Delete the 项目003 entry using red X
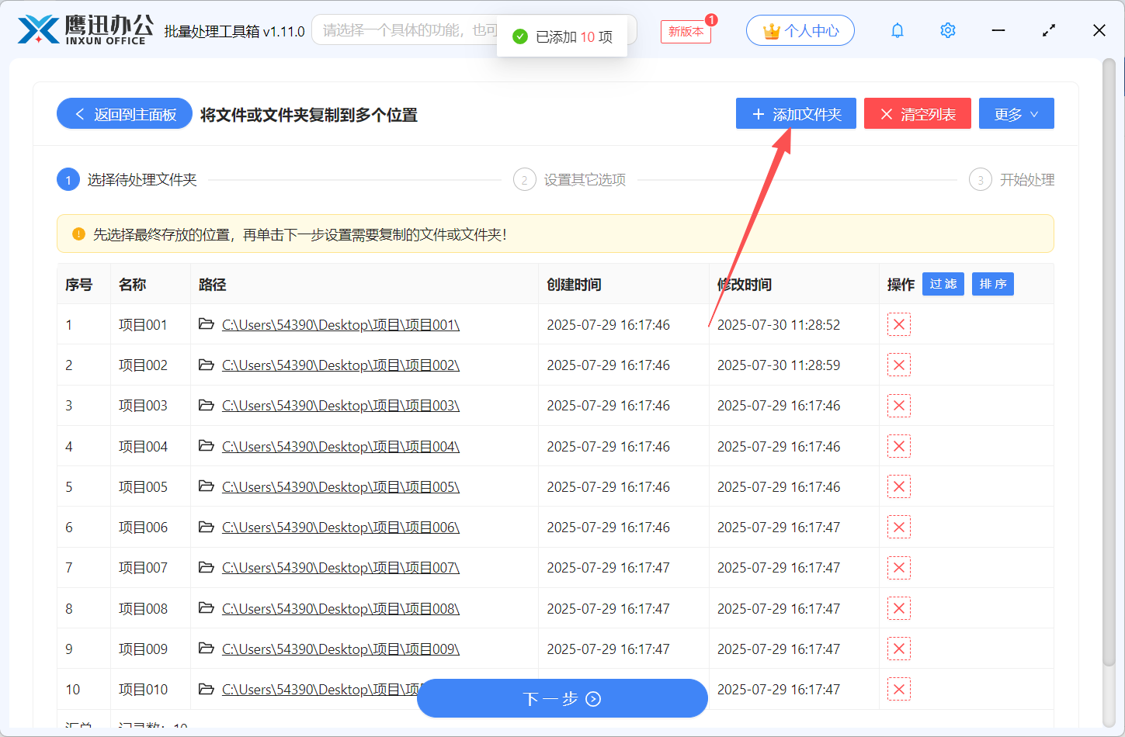Screen dimensions: 1125x737 898,406
